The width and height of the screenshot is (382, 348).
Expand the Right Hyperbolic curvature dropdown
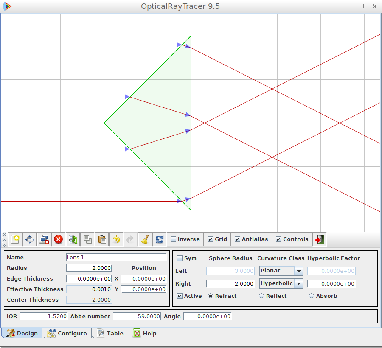click(x=298, y=283)
